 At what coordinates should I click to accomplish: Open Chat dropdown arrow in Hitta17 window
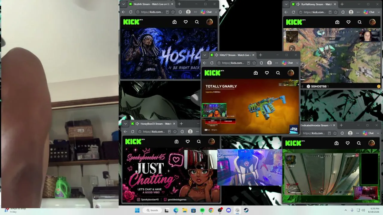pyautogui.click(x=297, y=63)
